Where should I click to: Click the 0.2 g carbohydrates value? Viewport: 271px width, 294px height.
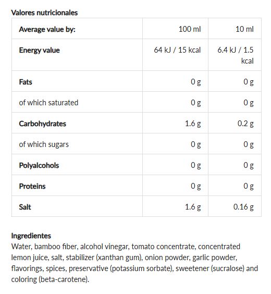245,124
